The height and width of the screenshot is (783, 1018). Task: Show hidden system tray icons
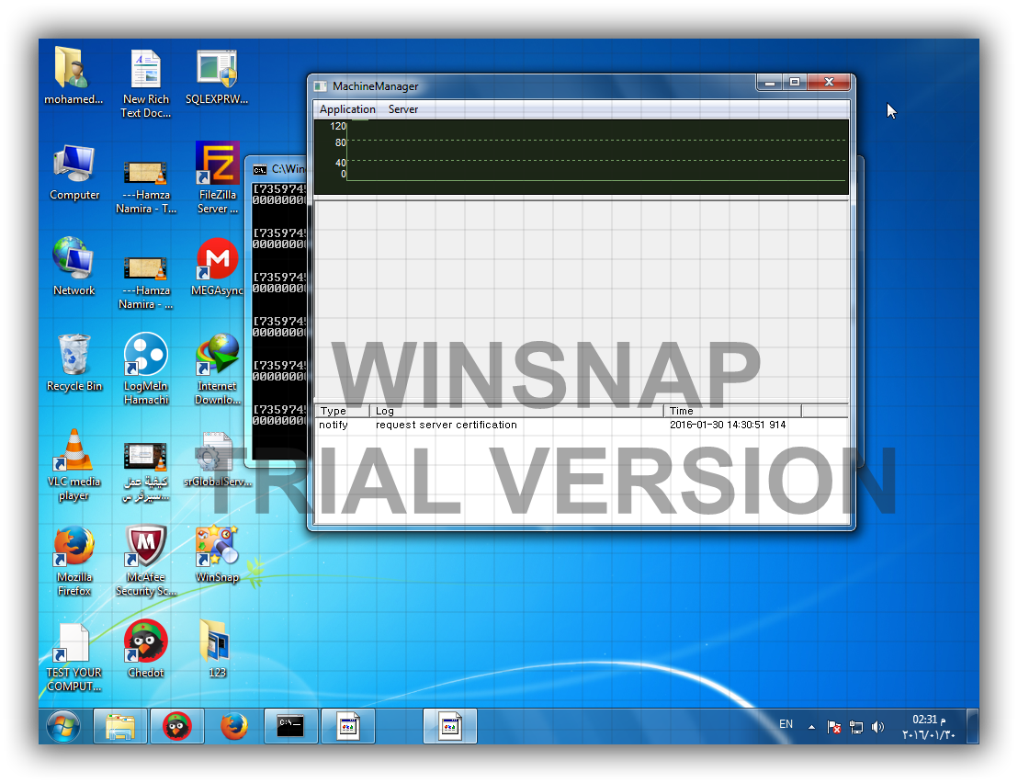pos(811,727)
